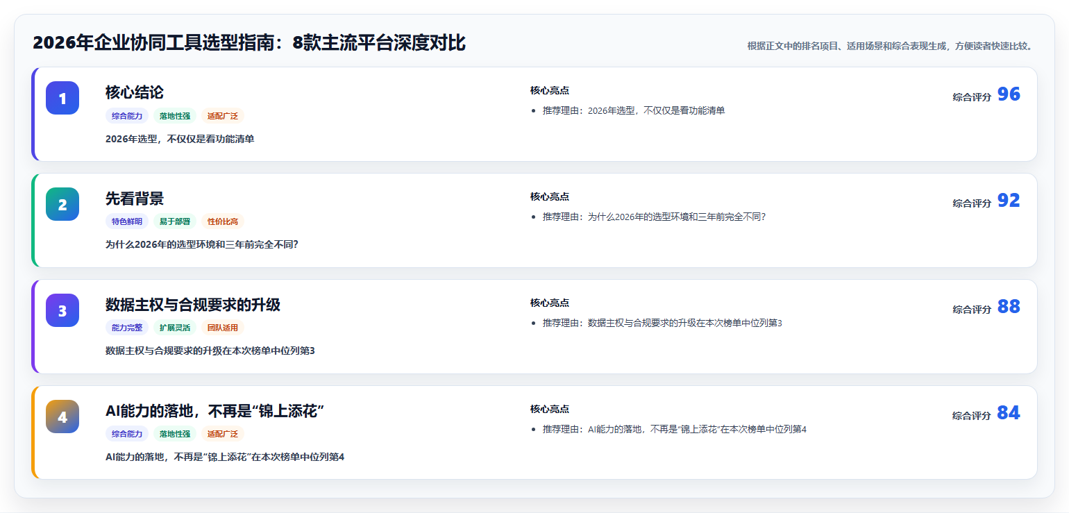Click bullet 推荐理由：AI能力的落地
The height and width of the screenshot is (513, 1069).
click(x=675, y=429)
